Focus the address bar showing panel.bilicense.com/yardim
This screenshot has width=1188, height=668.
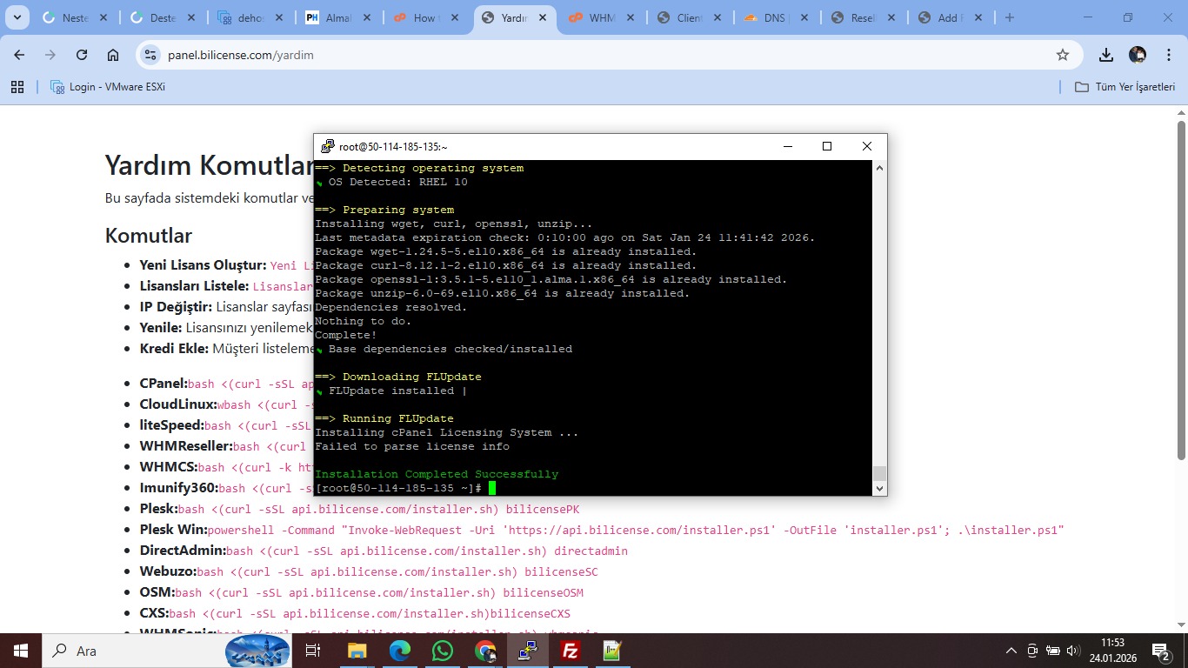point(609,55)
